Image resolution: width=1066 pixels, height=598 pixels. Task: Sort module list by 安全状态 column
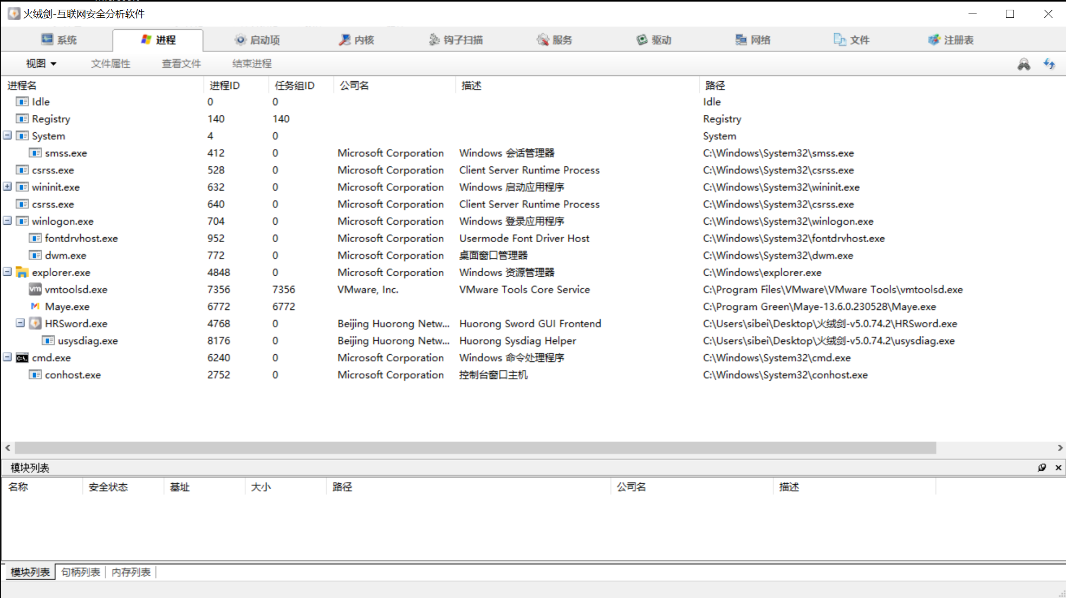click(x=123, y=487)
